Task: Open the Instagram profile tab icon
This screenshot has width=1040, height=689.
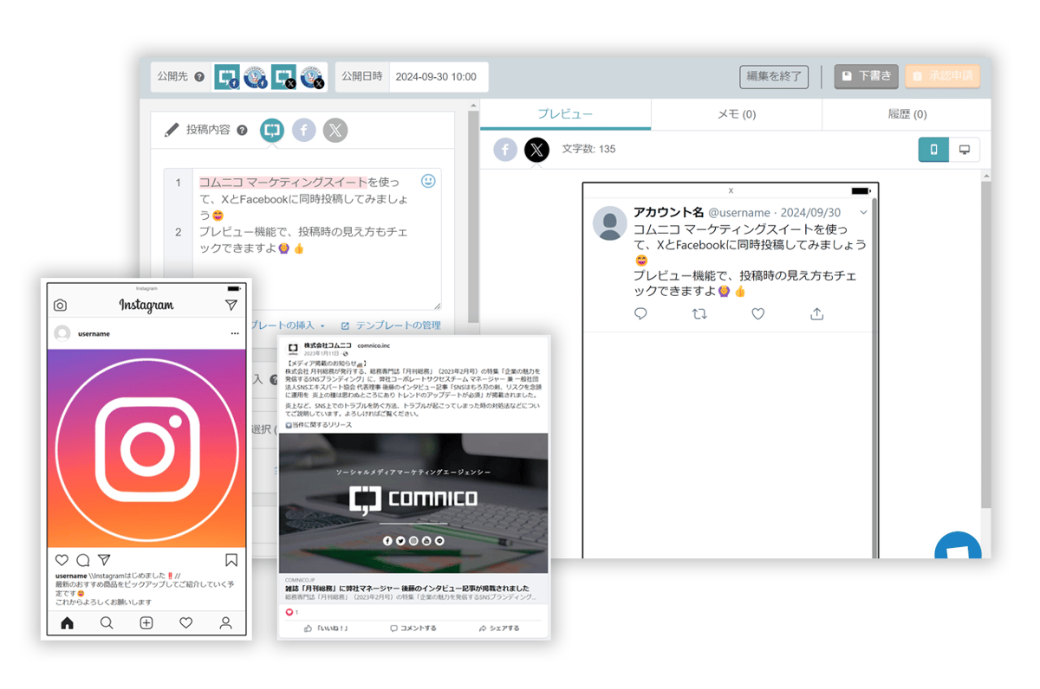Action: [225, 622]
